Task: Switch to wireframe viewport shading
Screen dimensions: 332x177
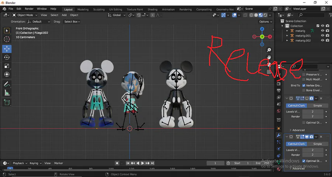Action: [x=251, y=15]
